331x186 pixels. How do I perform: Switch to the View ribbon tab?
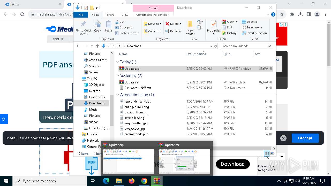(125, 15)
